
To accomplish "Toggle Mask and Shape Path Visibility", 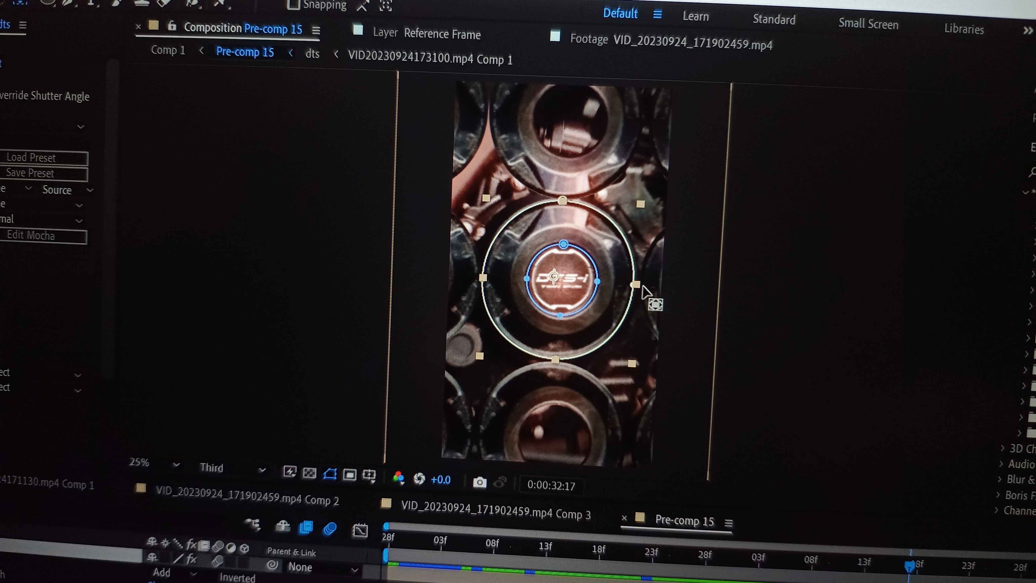I will tap(330, 474).
